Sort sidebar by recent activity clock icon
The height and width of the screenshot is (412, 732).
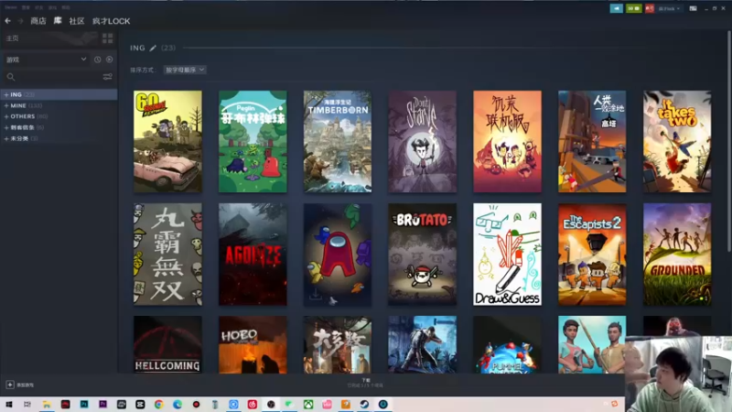pyautogui.click(x=97, y=60)
